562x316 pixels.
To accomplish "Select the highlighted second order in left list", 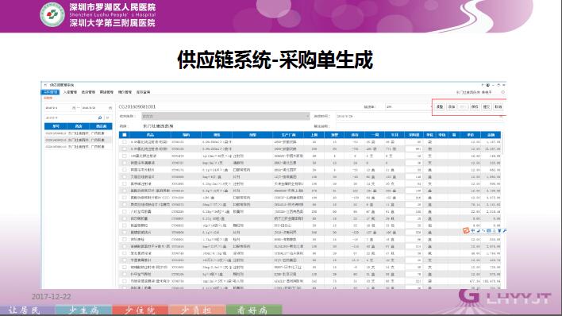I will tap(78, 140).
